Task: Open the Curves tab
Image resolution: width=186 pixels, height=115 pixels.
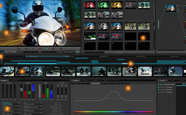Action: coord(75,81)
